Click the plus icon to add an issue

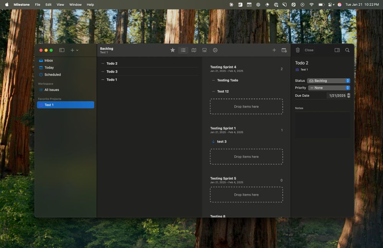click(274, 50)
